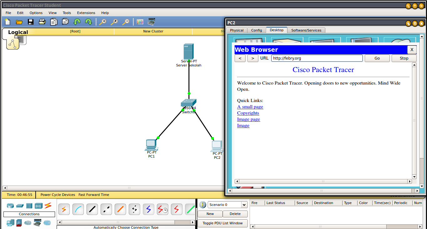Click Fast Forward Time

pyautogui.click(x=94, y=195)
